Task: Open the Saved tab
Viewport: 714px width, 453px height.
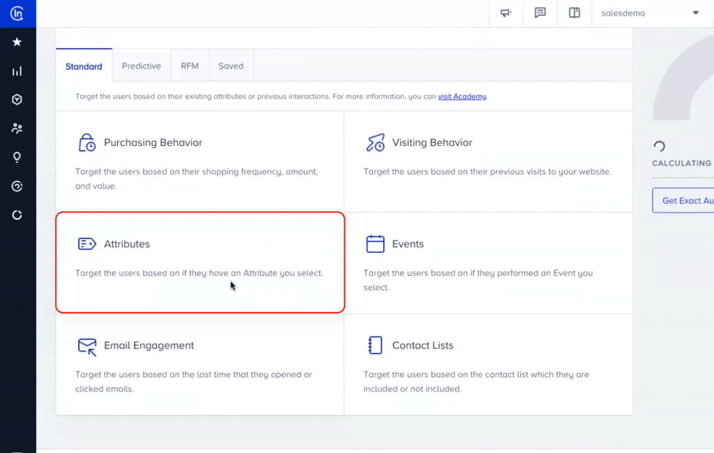Action: (x=231, y=66)
